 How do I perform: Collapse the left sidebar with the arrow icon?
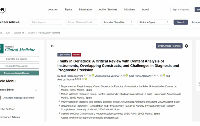(52, 46)
